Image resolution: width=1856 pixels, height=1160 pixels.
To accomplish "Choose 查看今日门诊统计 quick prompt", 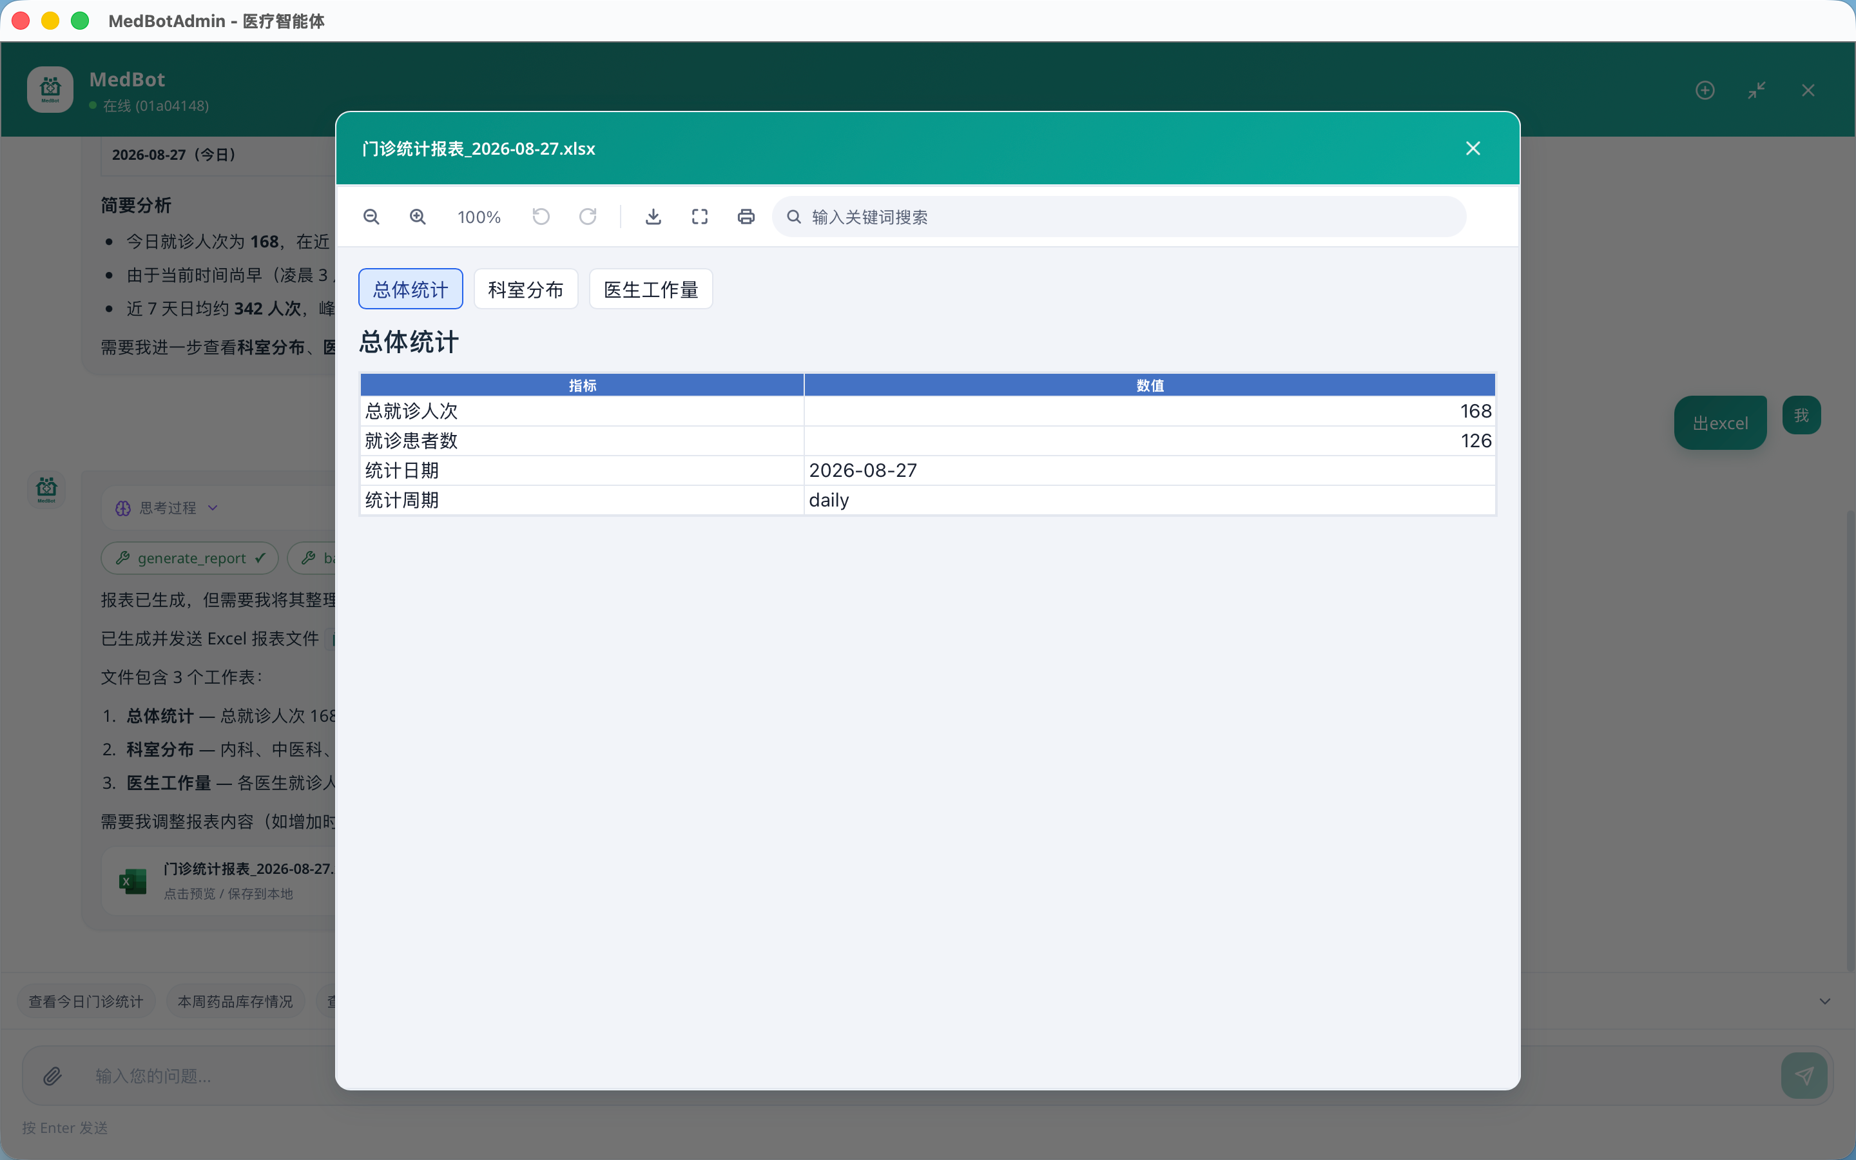I will pos(86,1001).
